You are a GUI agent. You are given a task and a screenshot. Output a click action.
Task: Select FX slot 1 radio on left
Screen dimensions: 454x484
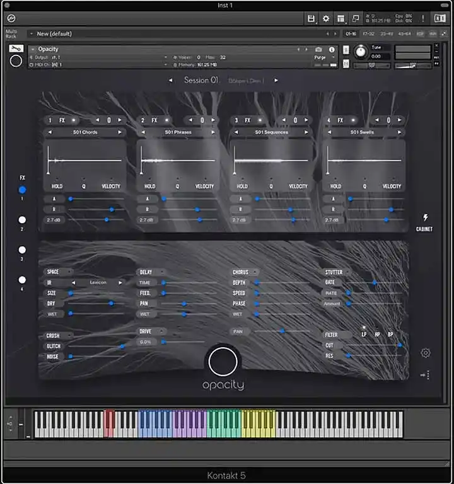[22, 190]
